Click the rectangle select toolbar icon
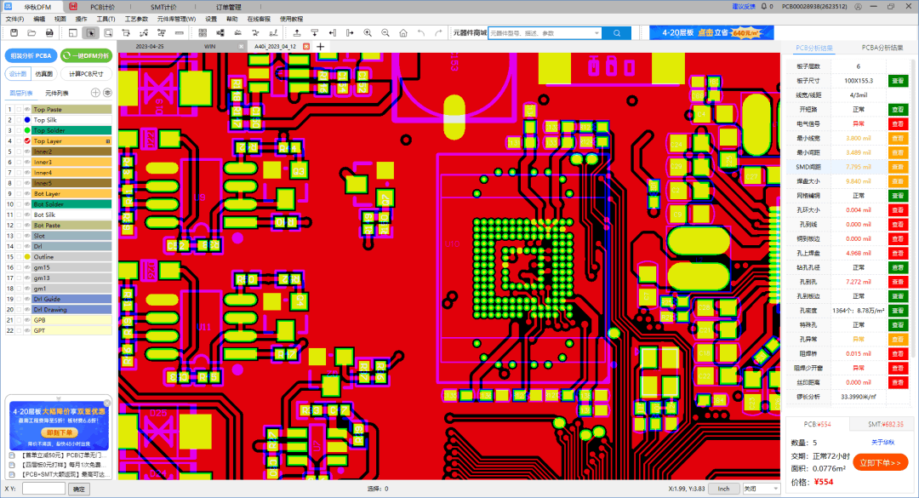The height and width of the screenshot is (498, 919). pos(108,33)
